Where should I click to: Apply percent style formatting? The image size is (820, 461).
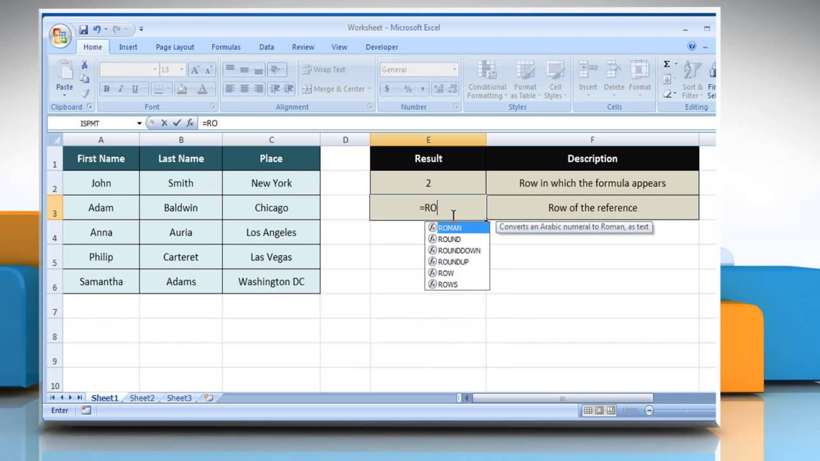[x=408, y=89]
